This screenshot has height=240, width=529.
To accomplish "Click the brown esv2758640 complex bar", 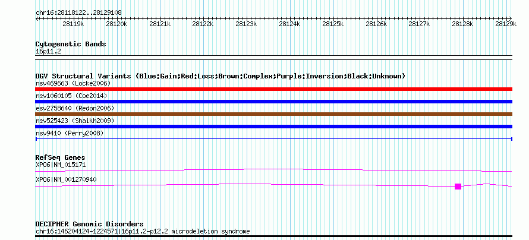I will coord(273,114).
